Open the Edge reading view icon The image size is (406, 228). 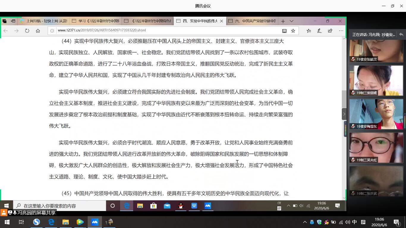[x=284, y=31]
